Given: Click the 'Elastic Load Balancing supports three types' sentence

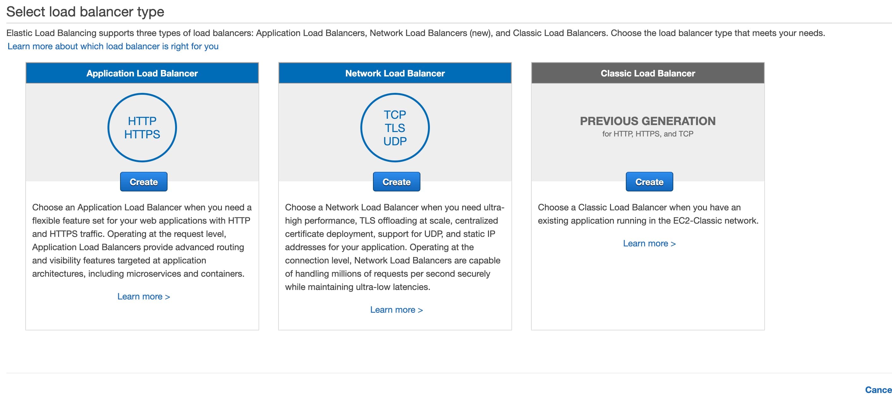Looking at the screenshot, I should [416, 33].
